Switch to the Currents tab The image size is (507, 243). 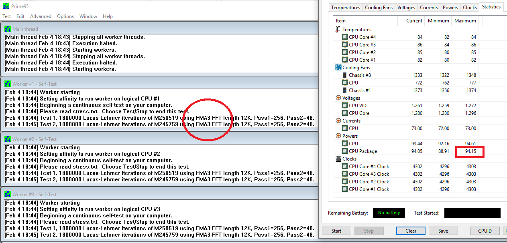(x=429, y=8)
